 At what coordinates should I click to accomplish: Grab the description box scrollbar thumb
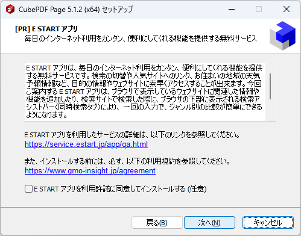(x=270, y=86)
